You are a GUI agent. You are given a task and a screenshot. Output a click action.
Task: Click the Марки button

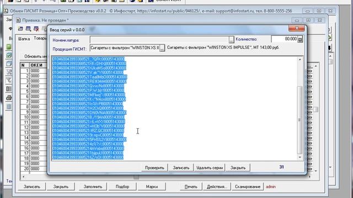click(152, 186)
